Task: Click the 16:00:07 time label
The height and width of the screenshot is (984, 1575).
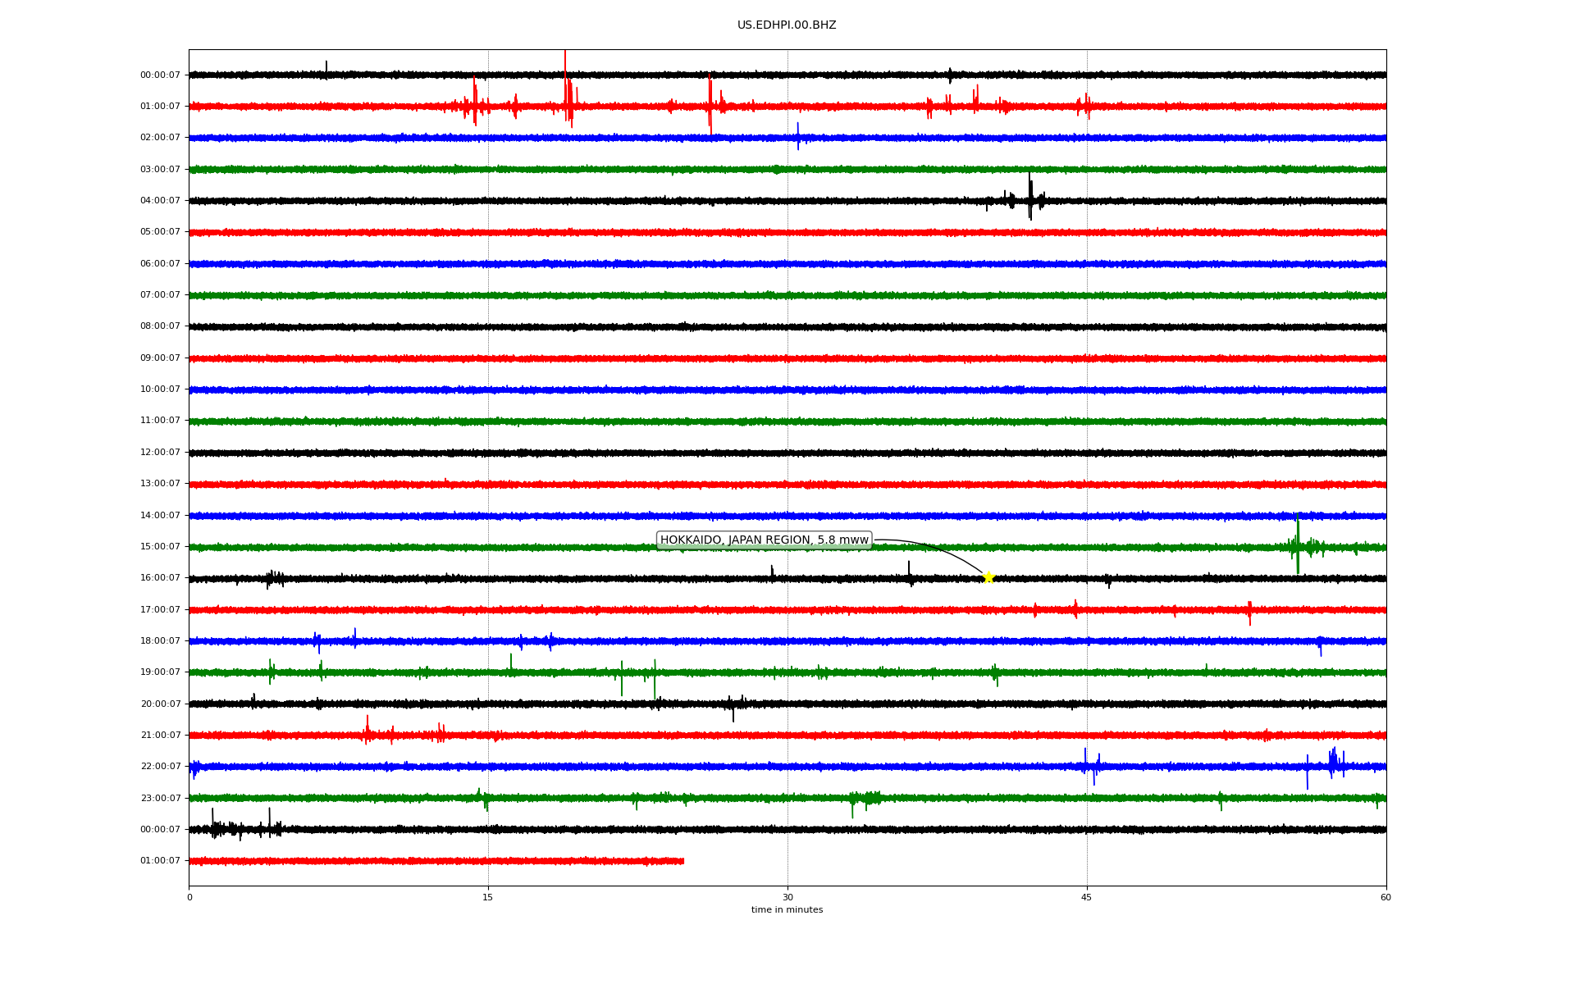Action: click(160, 578)
